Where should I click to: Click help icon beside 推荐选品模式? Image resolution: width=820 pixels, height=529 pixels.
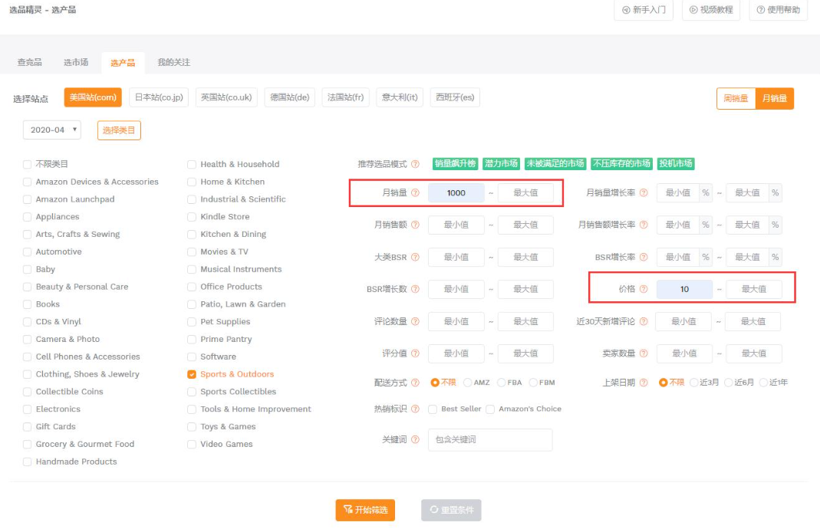click(x=415, y=164)
